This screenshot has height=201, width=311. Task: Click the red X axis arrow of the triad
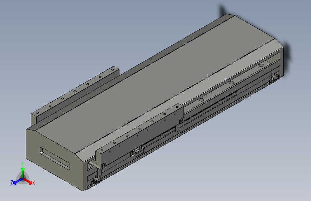point(28,181)
